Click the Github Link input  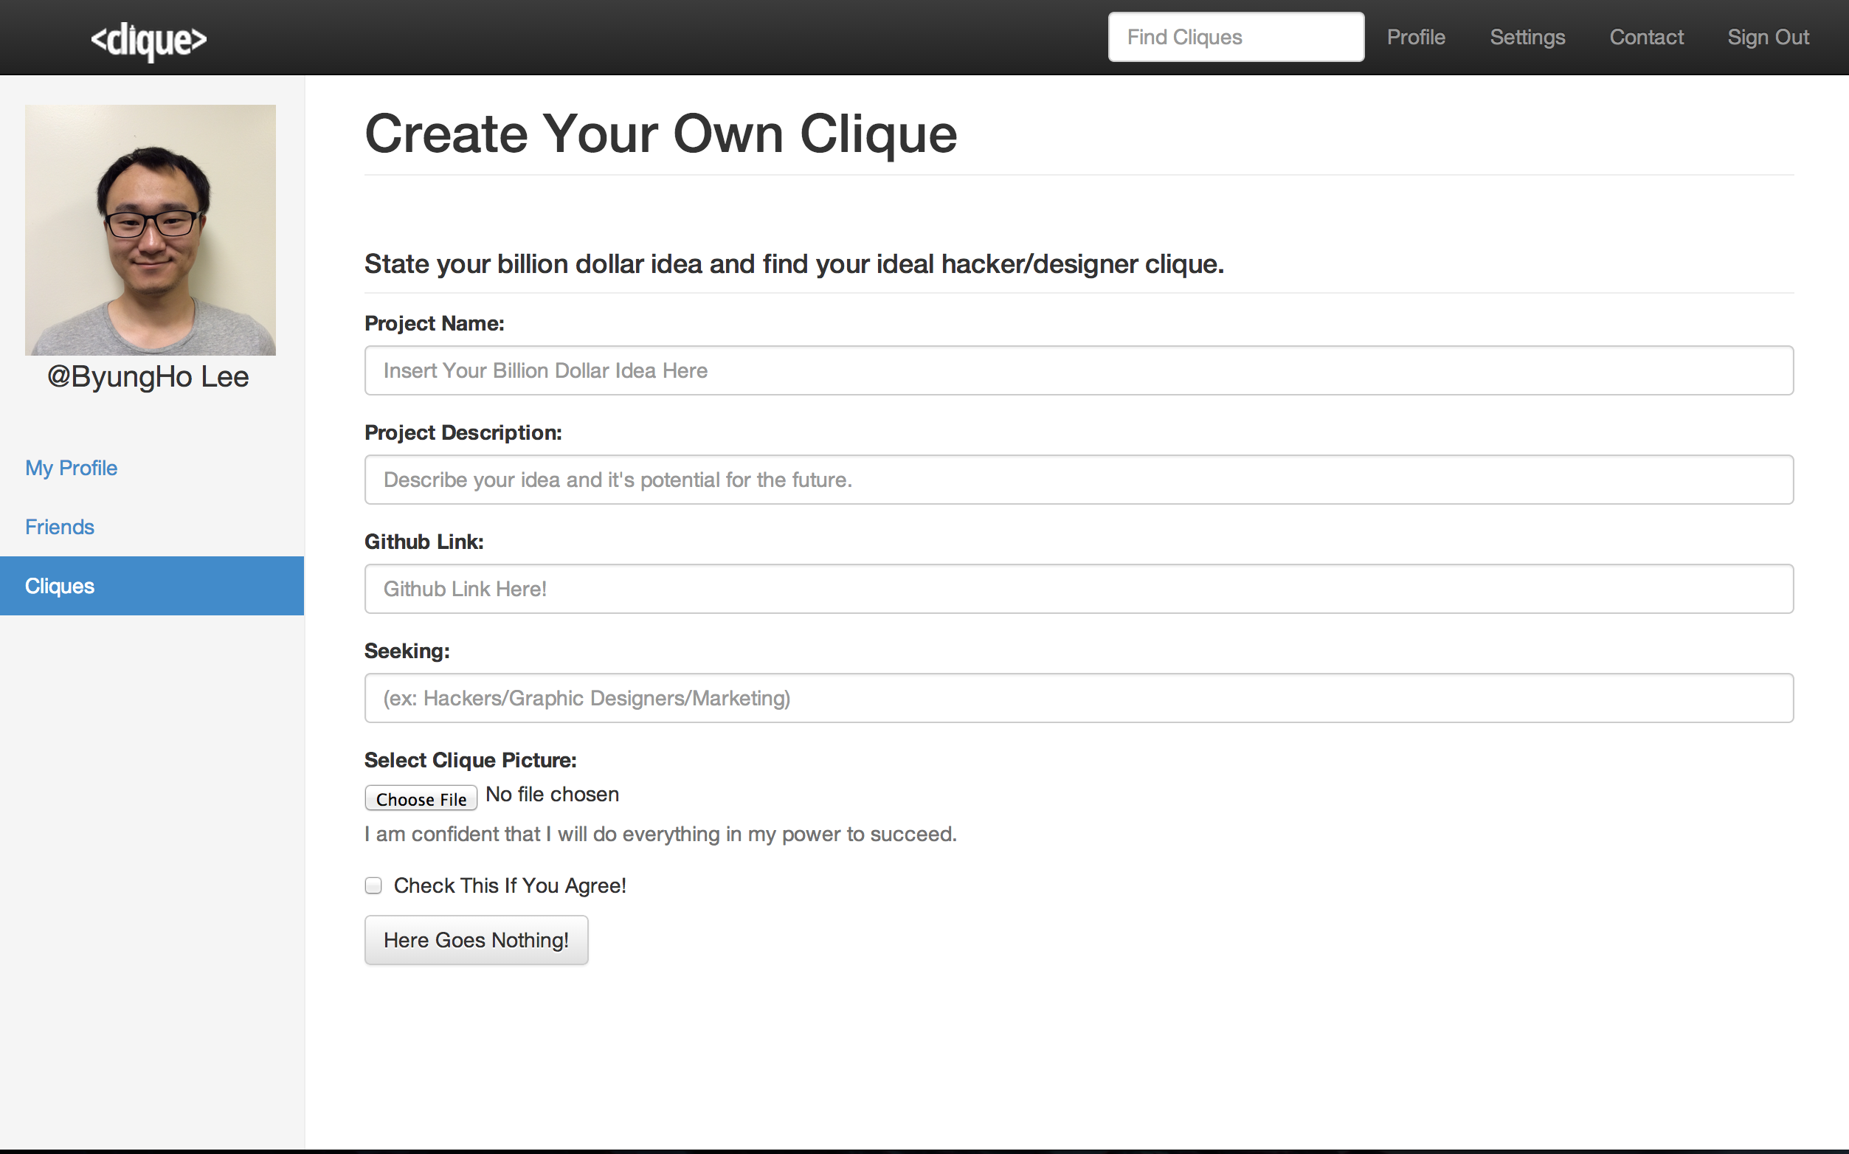[x=1078, y=590]
